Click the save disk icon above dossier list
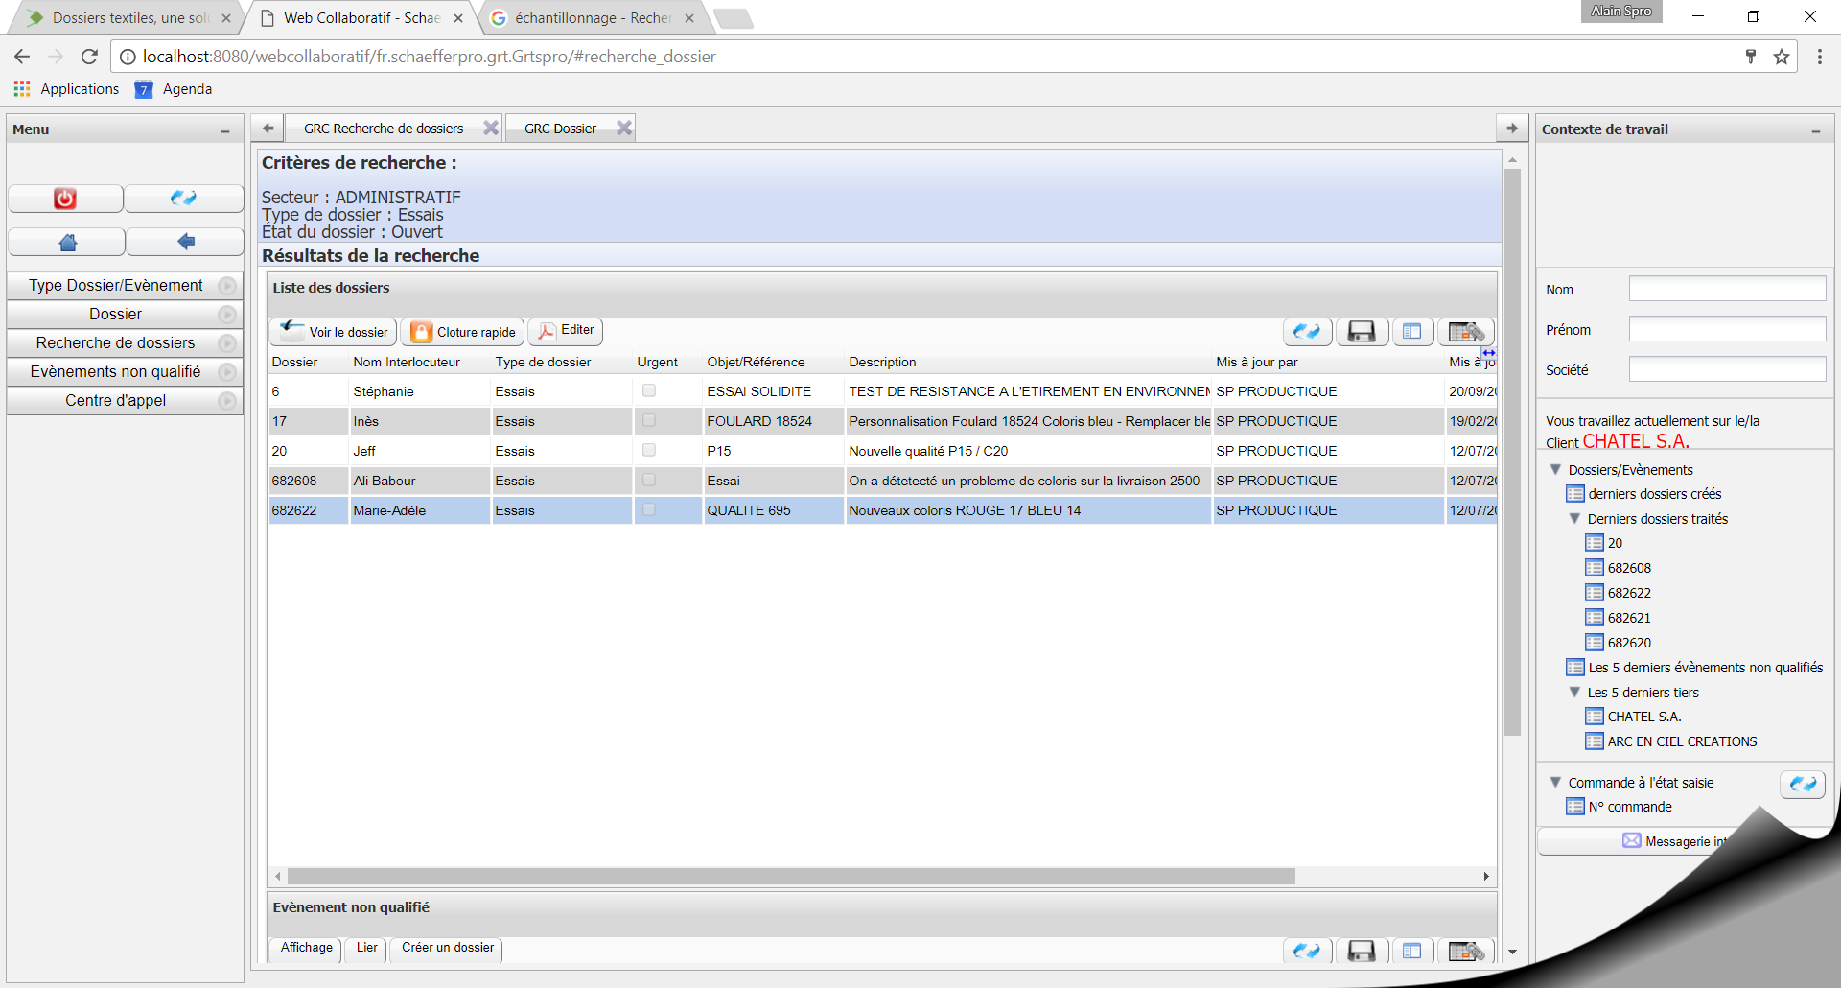Screen dimensions: 1841x988 [1361, 332]
